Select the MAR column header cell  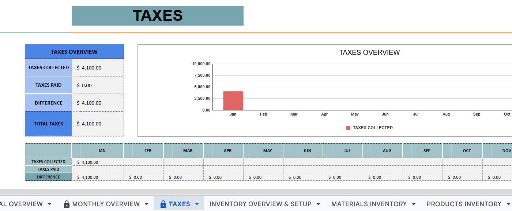[184, 151]
